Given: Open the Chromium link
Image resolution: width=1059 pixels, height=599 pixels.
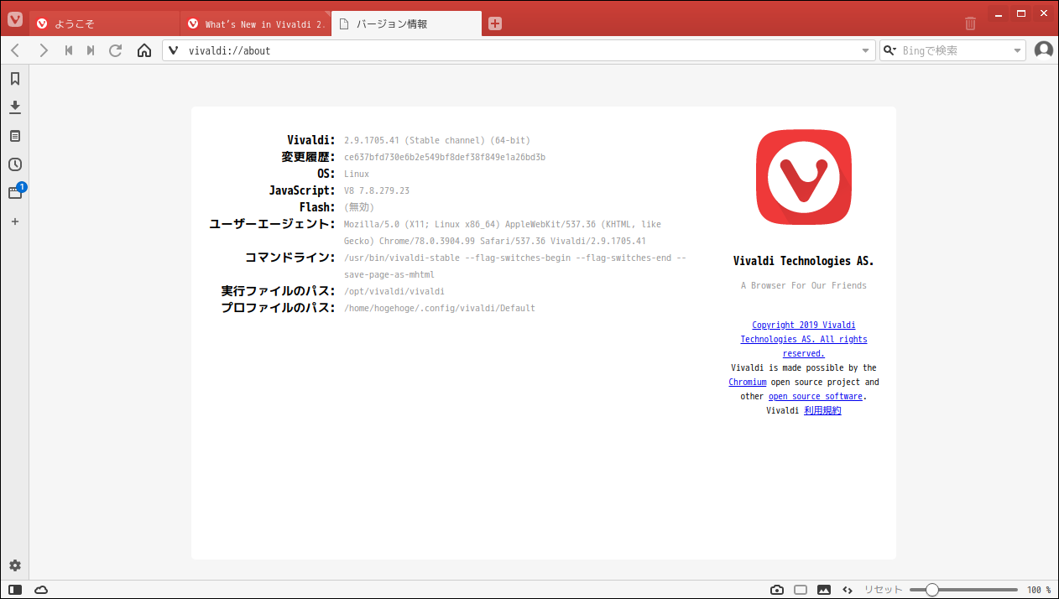Looking at the screenshot, I should [748, 382].
